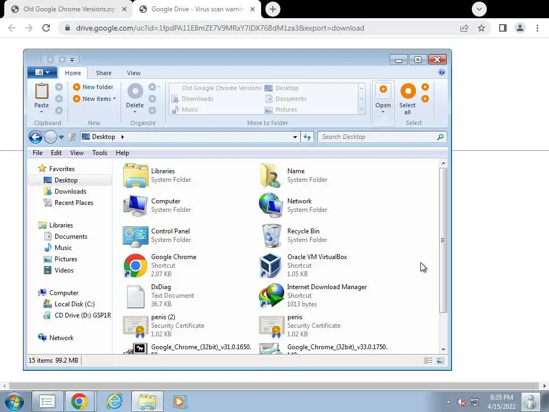Click the Up one level icon
Image resolution: width=549 pixels, height=412 pixels.
tap(72, 137)
